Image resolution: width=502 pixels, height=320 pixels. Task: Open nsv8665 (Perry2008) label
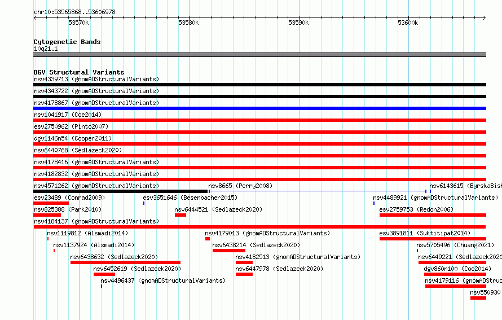[240, 186]
